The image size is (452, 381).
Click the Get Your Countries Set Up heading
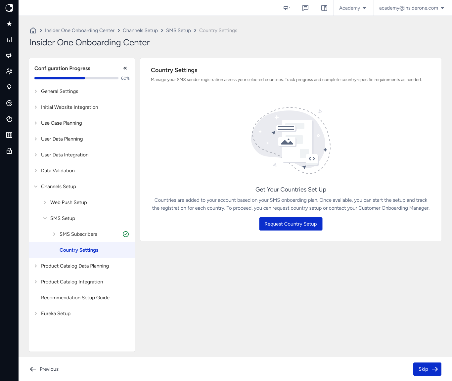[x=291, y=190]
